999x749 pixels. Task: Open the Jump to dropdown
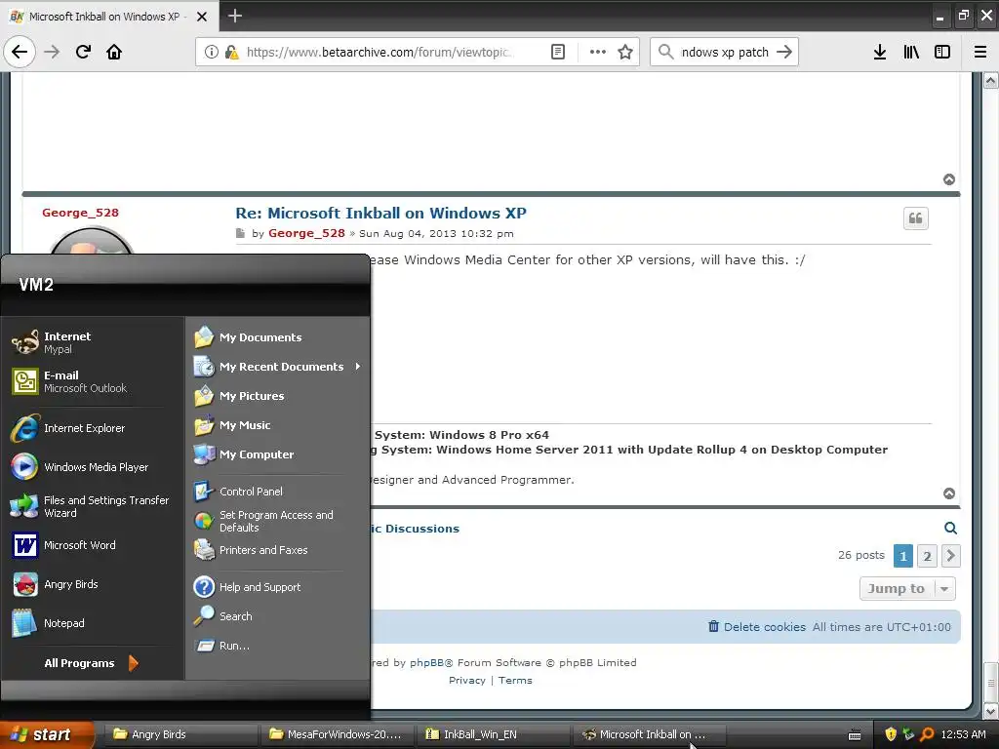point(907,588)
